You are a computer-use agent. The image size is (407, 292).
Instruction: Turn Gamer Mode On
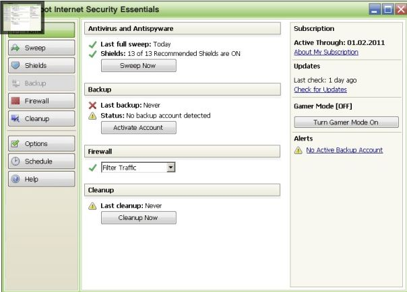(x=346, y=122)
